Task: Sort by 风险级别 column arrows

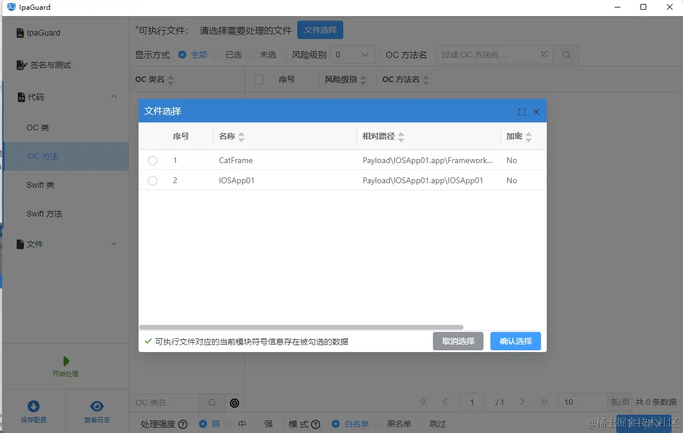Action: tap(363, 80)
